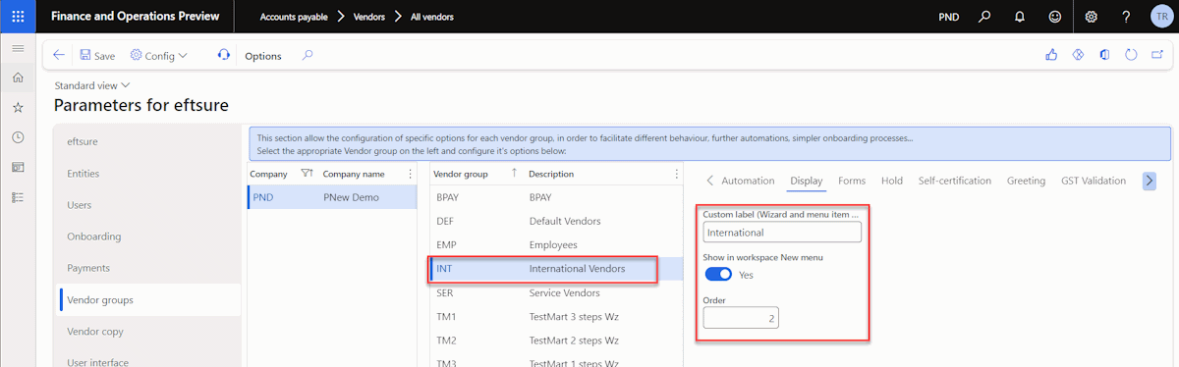Open the GST Validation tab
Screen dimensions: 1179x367
pyautogui.click(x=1093, y=181)
